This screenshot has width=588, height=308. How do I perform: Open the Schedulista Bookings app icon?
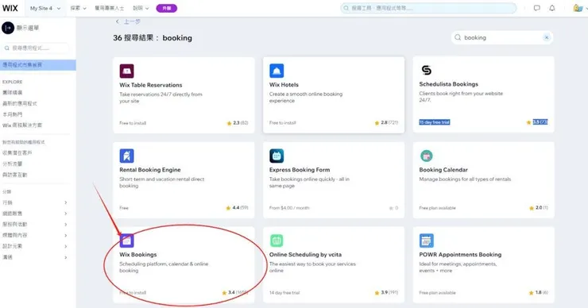[x=427, y=70]
